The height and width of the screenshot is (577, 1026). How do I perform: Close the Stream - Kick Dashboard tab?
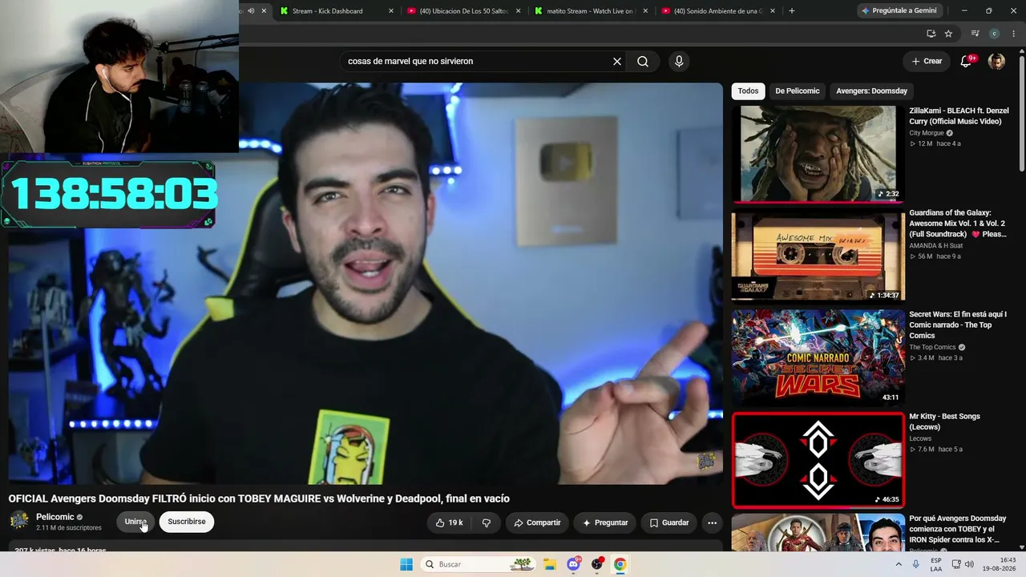point(391,11)
